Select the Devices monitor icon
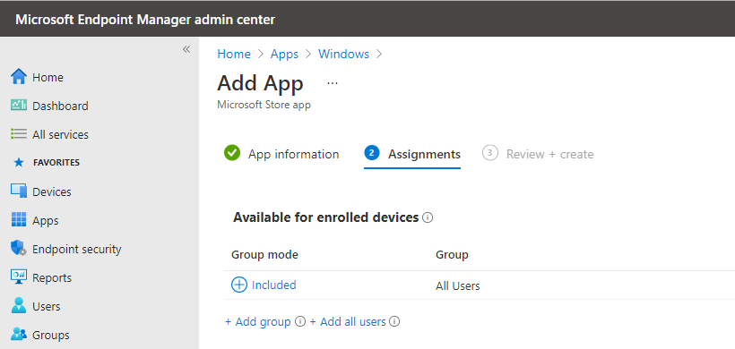The image size is (735, 349). pyautogui.click(x=19, y=192)
